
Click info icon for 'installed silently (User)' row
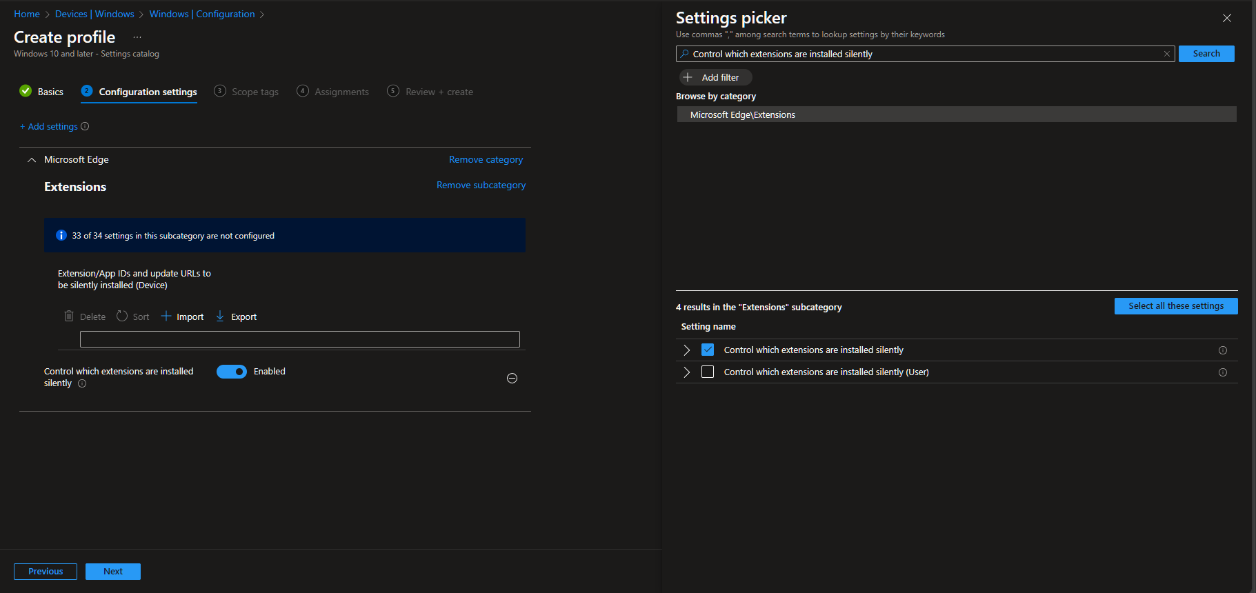1223,372
